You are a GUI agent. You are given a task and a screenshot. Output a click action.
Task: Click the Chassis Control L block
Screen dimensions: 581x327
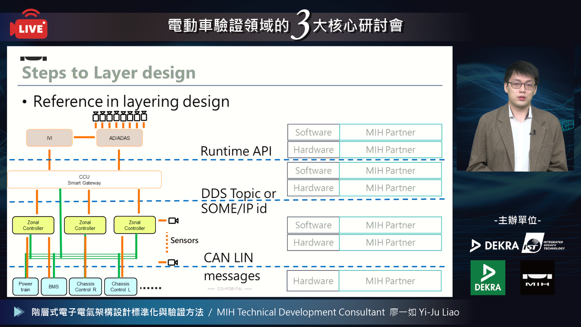point(120,287)
